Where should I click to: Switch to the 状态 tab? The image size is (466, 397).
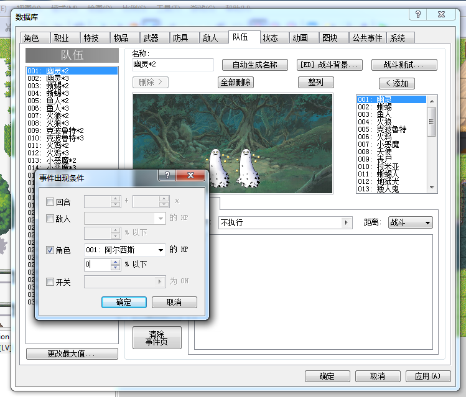(x=274, y=38)
